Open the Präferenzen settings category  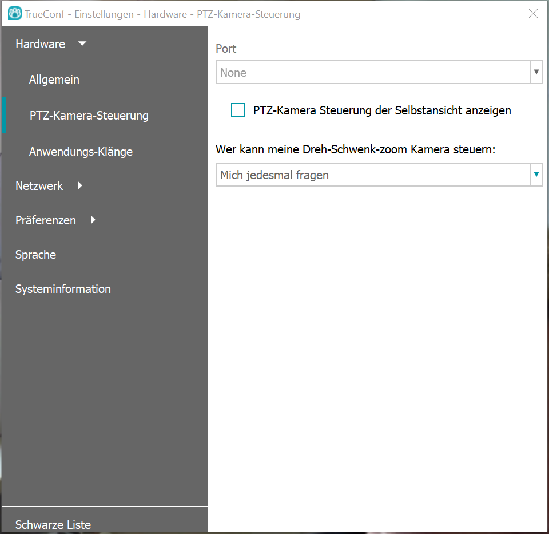coord(46,220)
